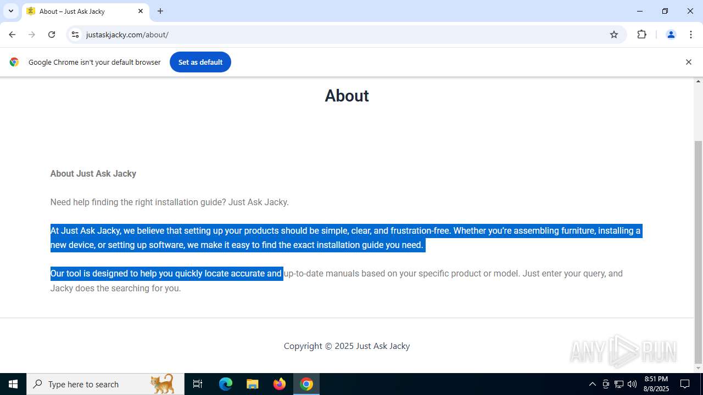Click the About page heading
This screenshot has height=395, width=703.
tap(347, 95)
